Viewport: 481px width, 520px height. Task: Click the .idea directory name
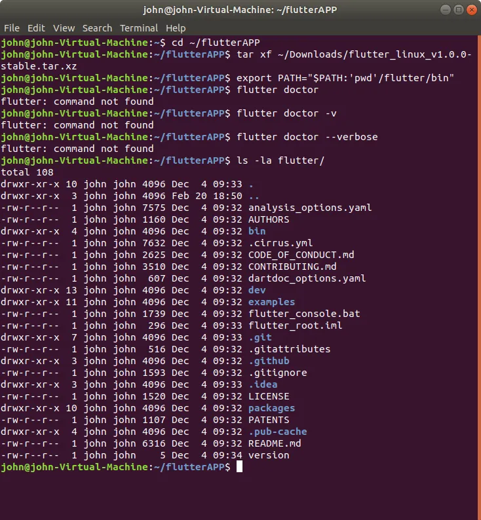[263, 384]
